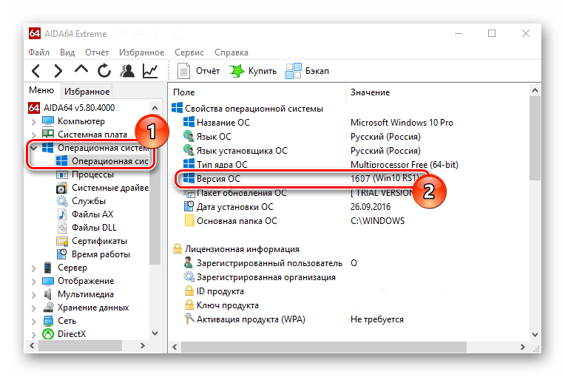This screenshot has width=565, height=377.
Task: Select the Компьютер monitor icon
Action: pyautogui.click(x=48, y=121)
